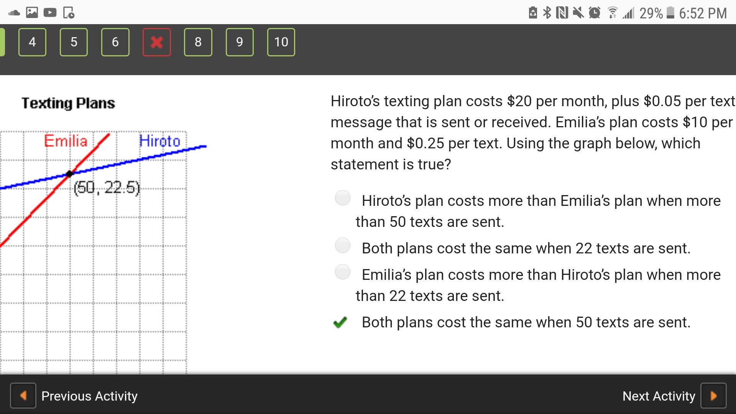Tap the orange Previous Activity arrow icon
The width and height of the screenshot is (736, 414).
[x=23, y=396]
